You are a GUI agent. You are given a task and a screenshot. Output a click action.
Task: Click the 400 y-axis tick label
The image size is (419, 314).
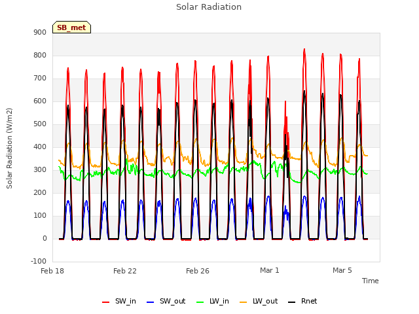click(40, 147)
